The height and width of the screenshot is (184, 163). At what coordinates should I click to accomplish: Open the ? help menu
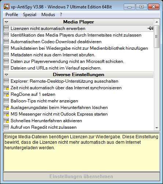(61, 15)
